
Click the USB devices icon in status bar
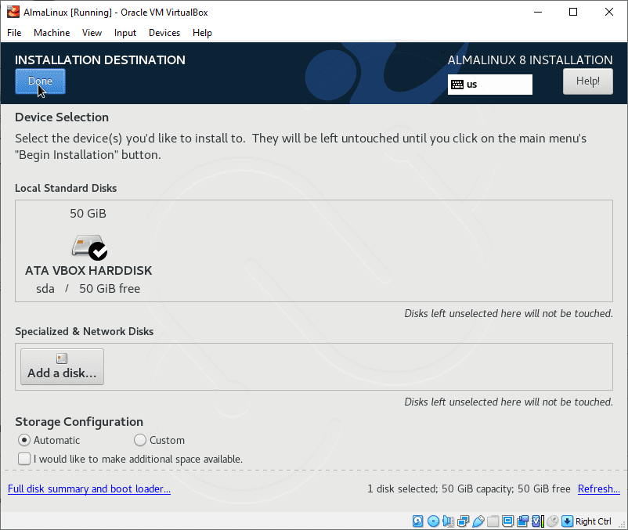point(478,521)
